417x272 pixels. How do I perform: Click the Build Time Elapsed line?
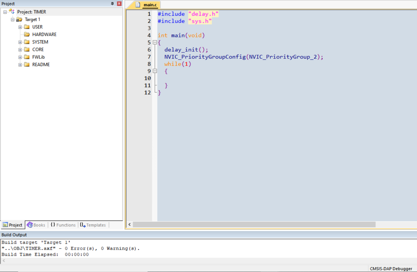(x=45, y=255)
